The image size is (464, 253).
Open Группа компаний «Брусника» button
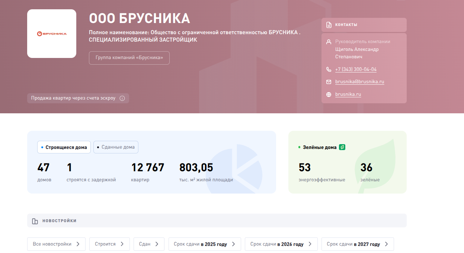(129, 58)
